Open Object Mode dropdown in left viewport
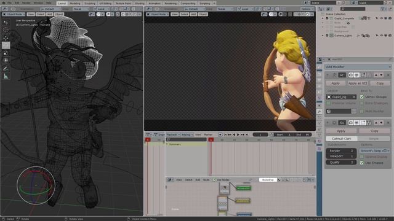394x221 pixels. [14, 14]
